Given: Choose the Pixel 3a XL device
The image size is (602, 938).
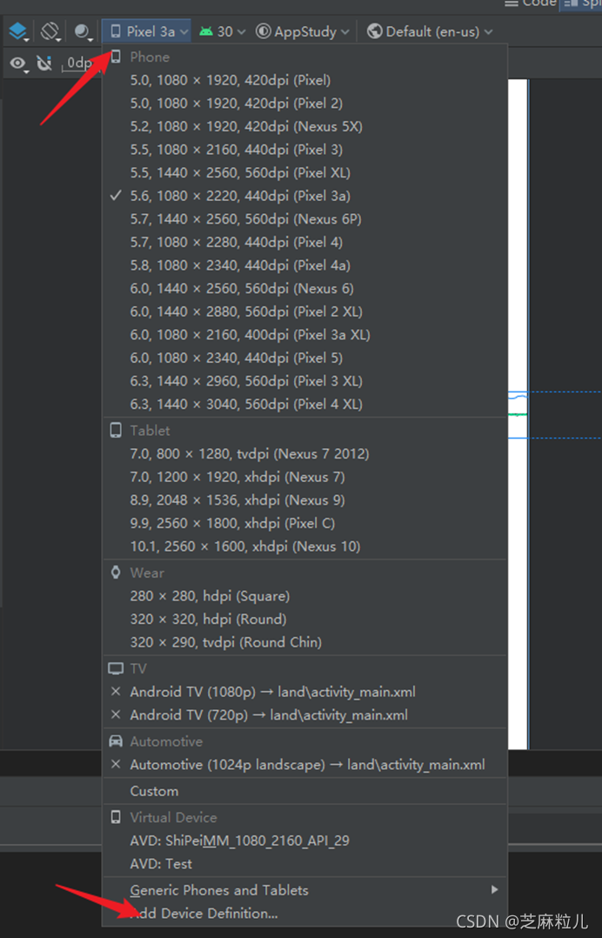Looking at the screenshot, I should 304,335.
